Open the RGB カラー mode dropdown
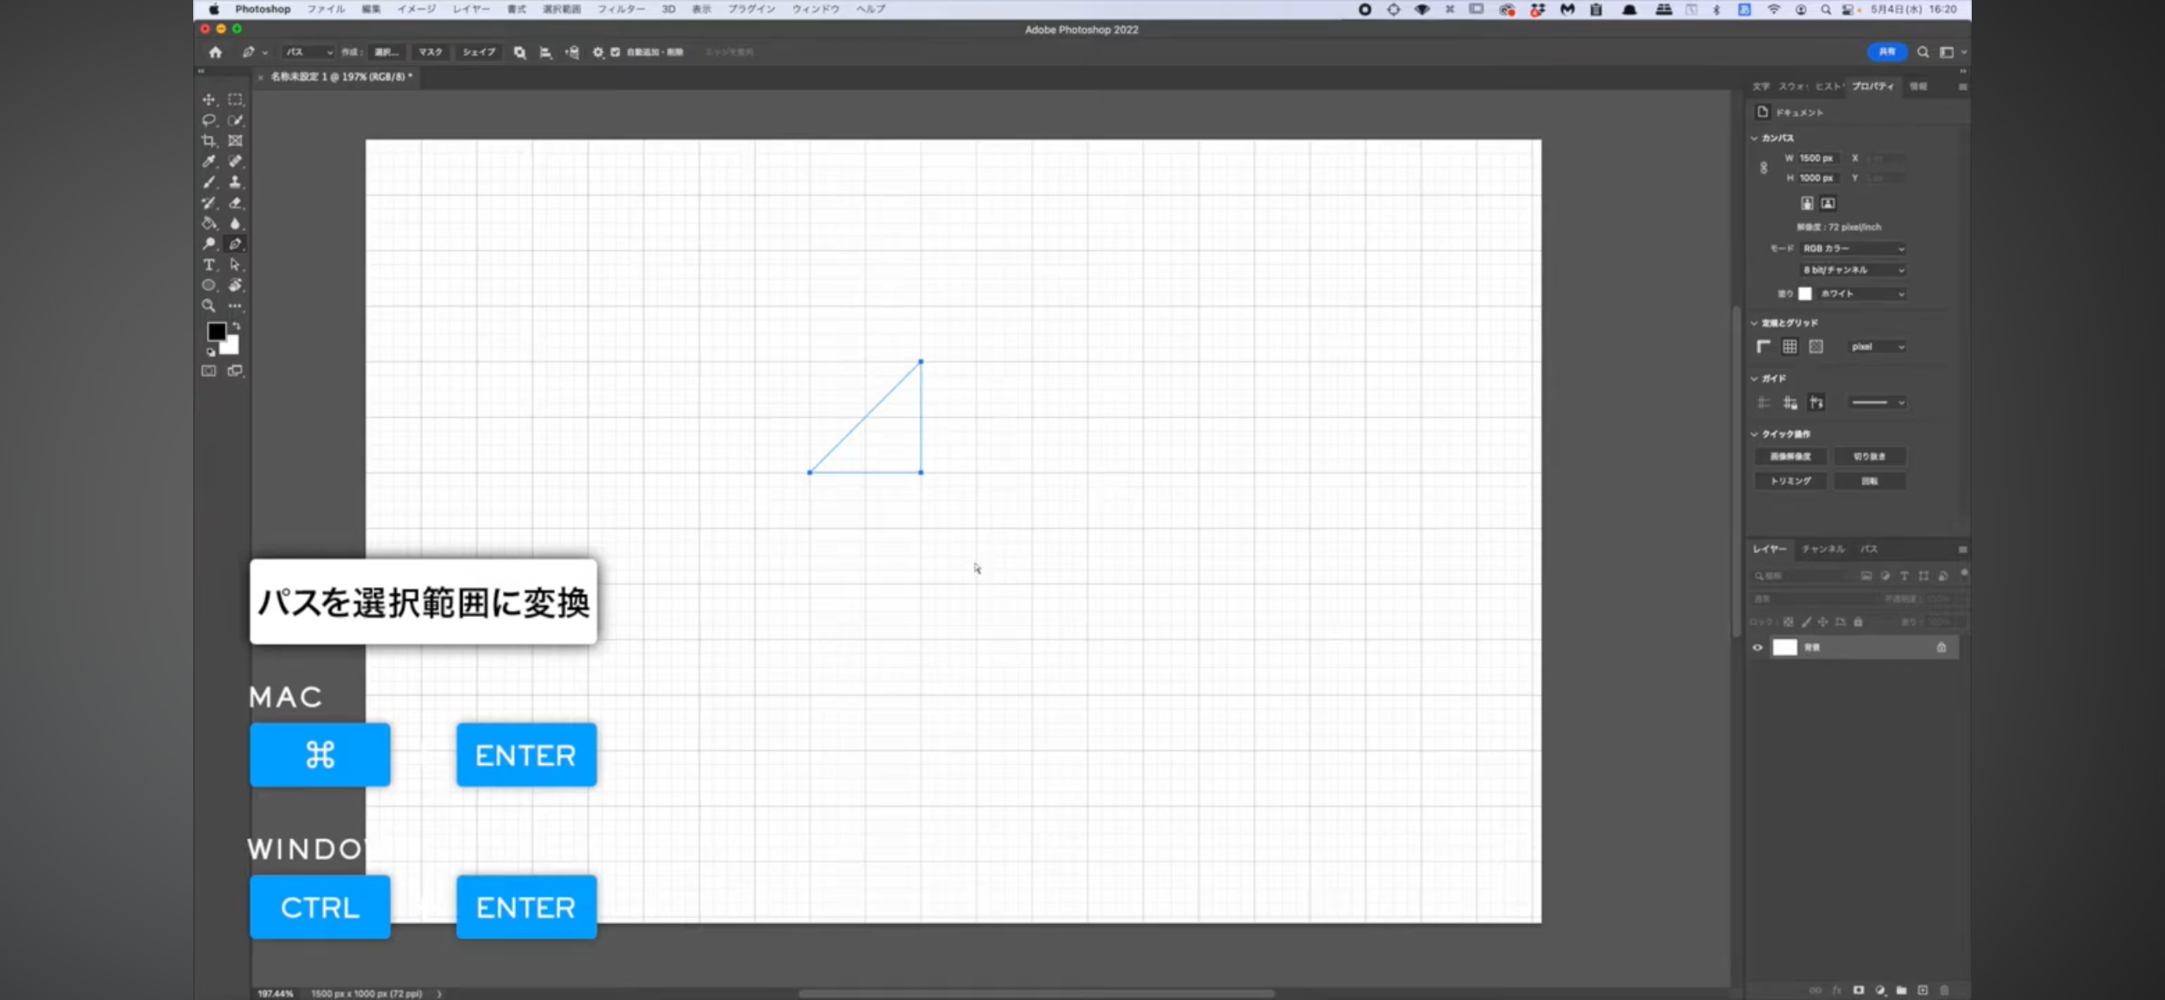 click(1853, 249)
